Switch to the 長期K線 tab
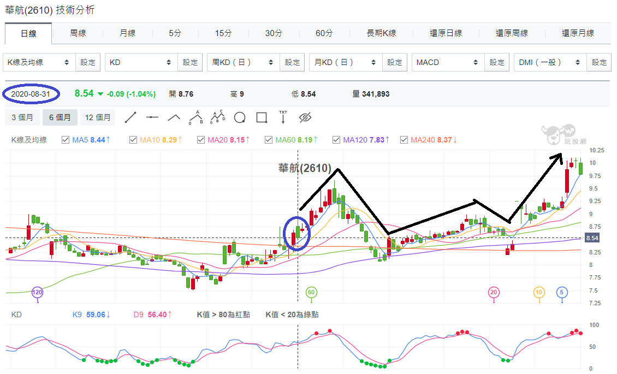This screenshot has height=374, width=617. click(x=381, y=33)
